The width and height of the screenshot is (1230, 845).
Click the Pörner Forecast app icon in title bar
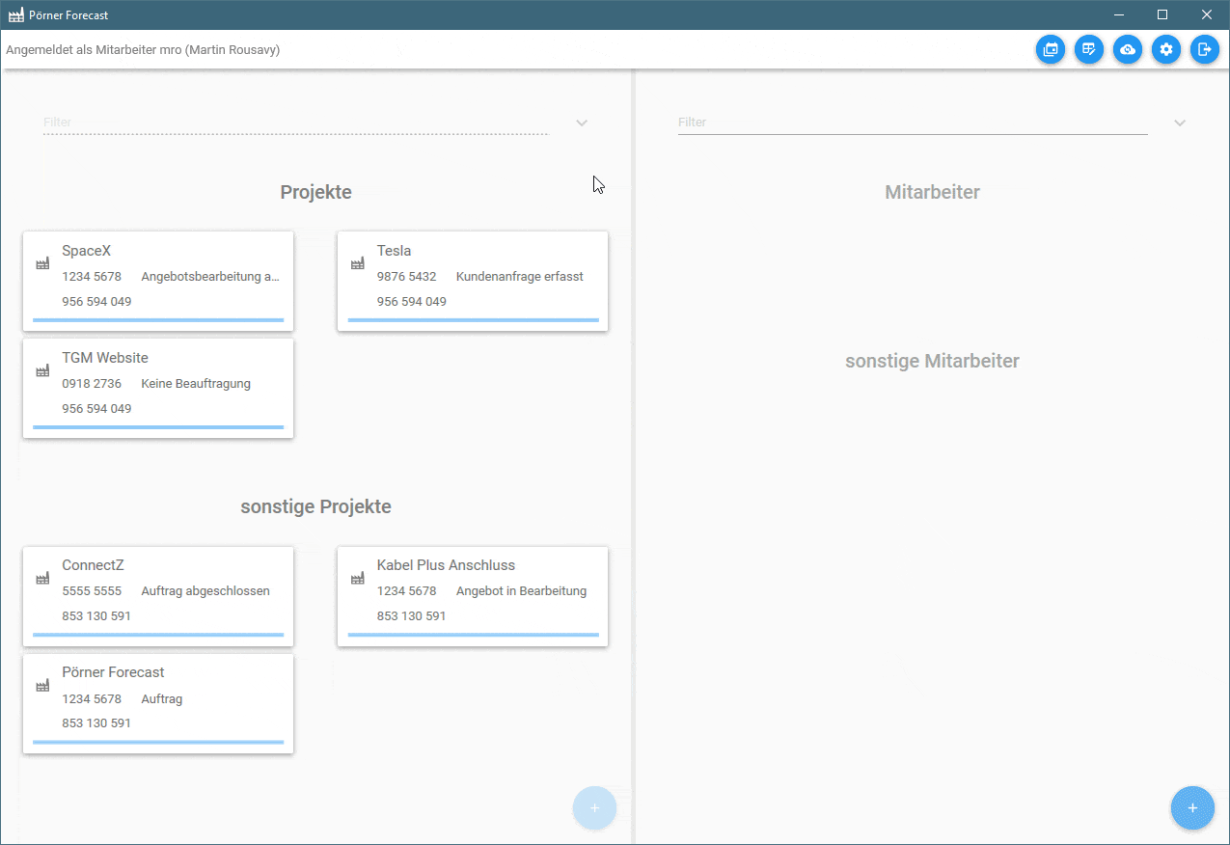click(16, 14)
